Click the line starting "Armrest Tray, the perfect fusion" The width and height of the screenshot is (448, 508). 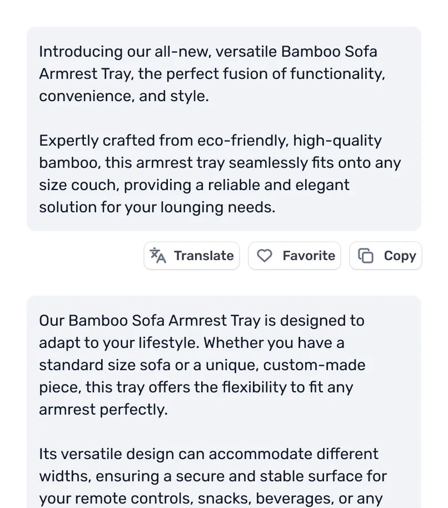click(212, 74)
